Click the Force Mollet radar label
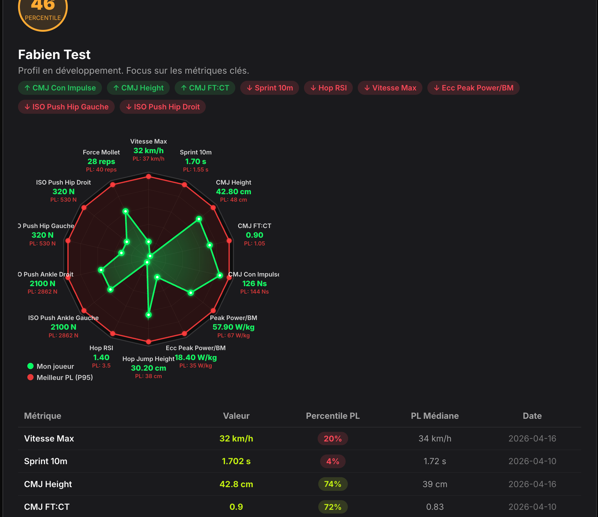 101,152
